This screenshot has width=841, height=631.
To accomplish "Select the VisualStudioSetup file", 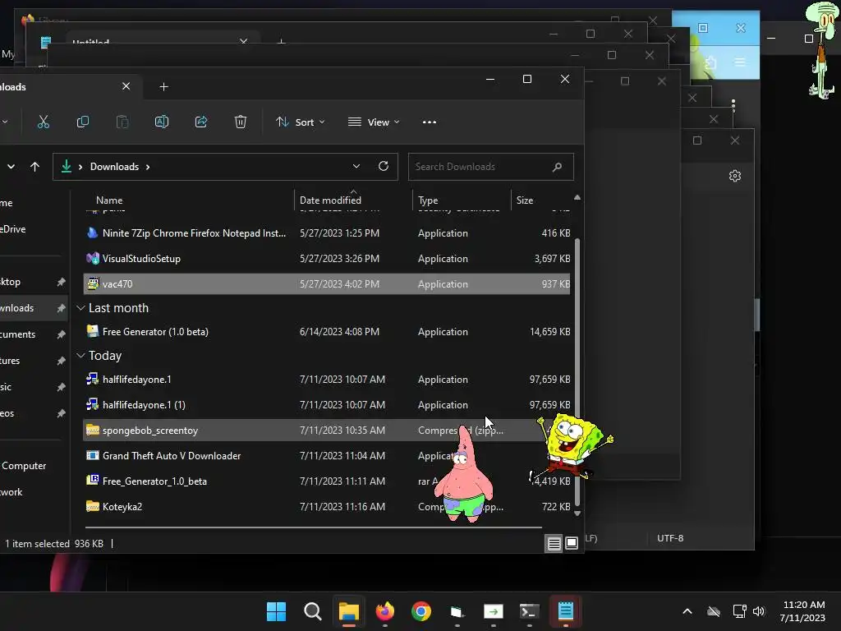I will [x=327, y=259].
